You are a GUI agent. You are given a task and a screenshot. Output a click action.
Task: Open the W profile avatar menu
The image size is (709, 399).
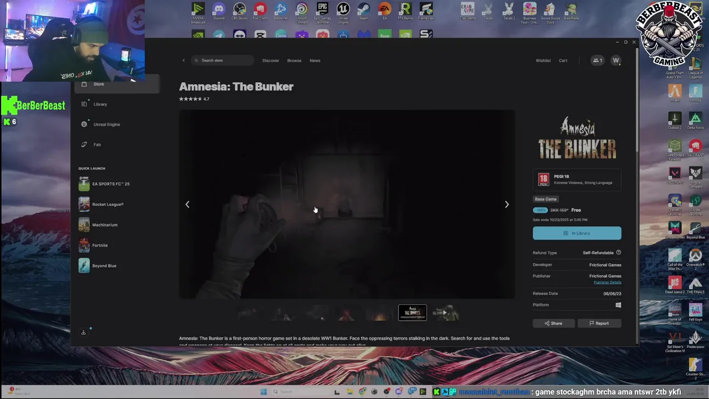(615, 60)
